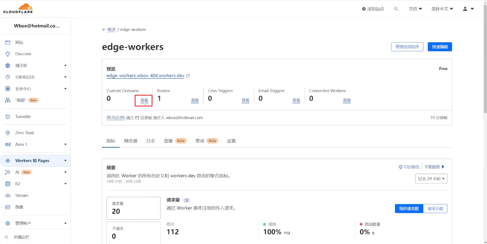Expand the Area 1 sidebar section
Viewport: 487px width, 244px height.
(x=65, y=144)
